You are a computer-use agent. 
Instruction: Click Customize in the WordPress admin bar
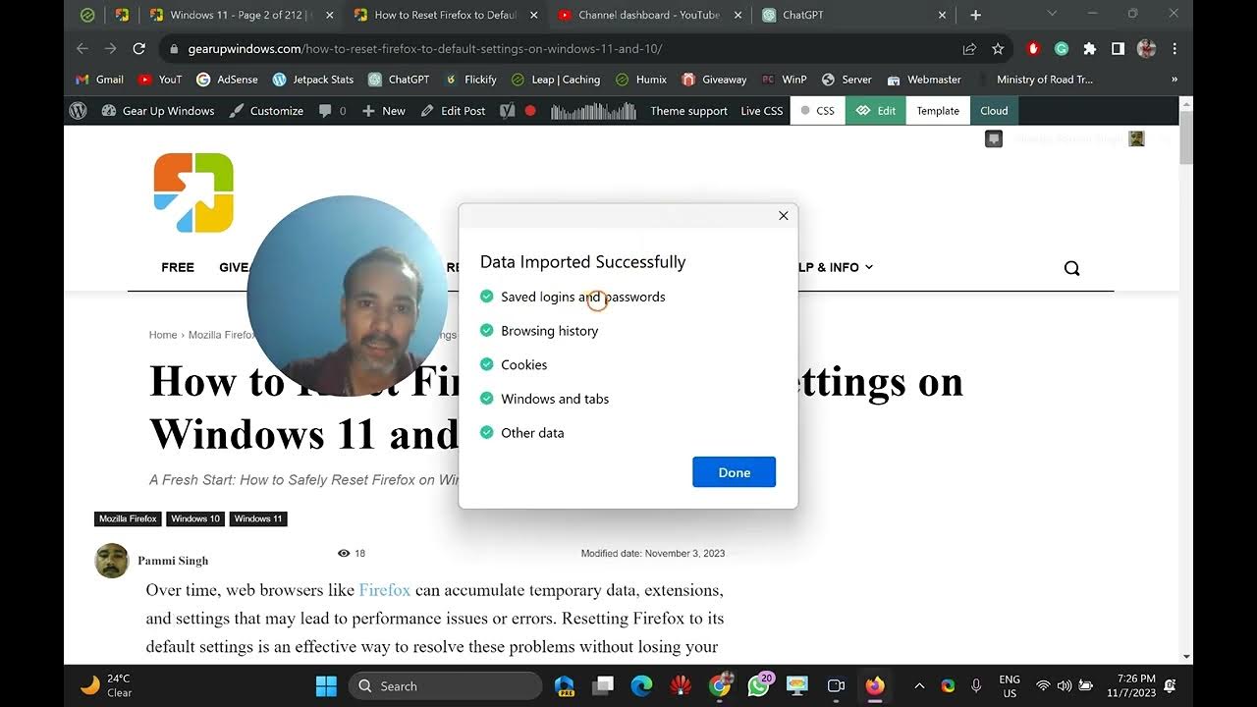click(x=267, y=111)
